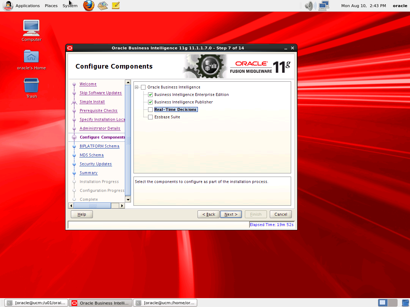Go to the Welcome step
This screenshot has height=307, width=410.
[88, 84]
